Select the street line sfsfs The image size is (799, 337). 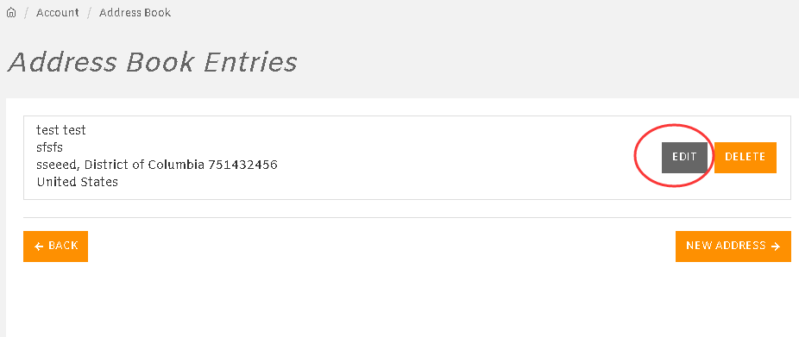pos(49,147)
